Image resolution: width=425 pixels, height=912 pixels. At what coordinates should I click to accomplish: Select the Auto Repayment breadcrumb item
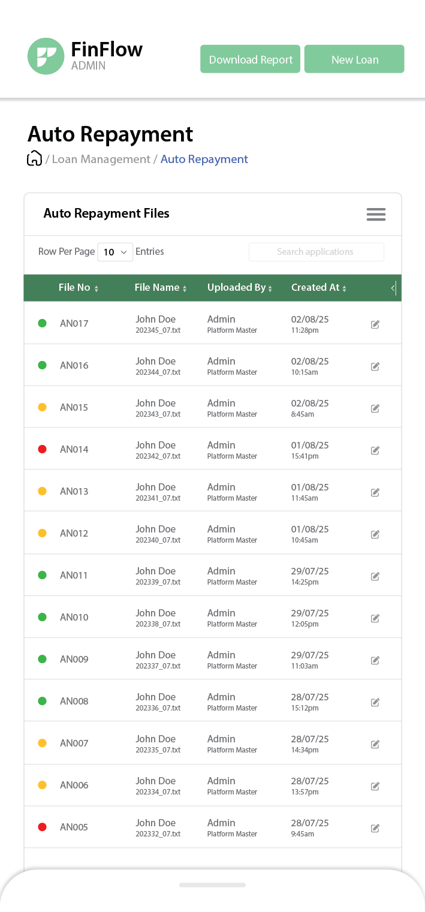(204, 159)
